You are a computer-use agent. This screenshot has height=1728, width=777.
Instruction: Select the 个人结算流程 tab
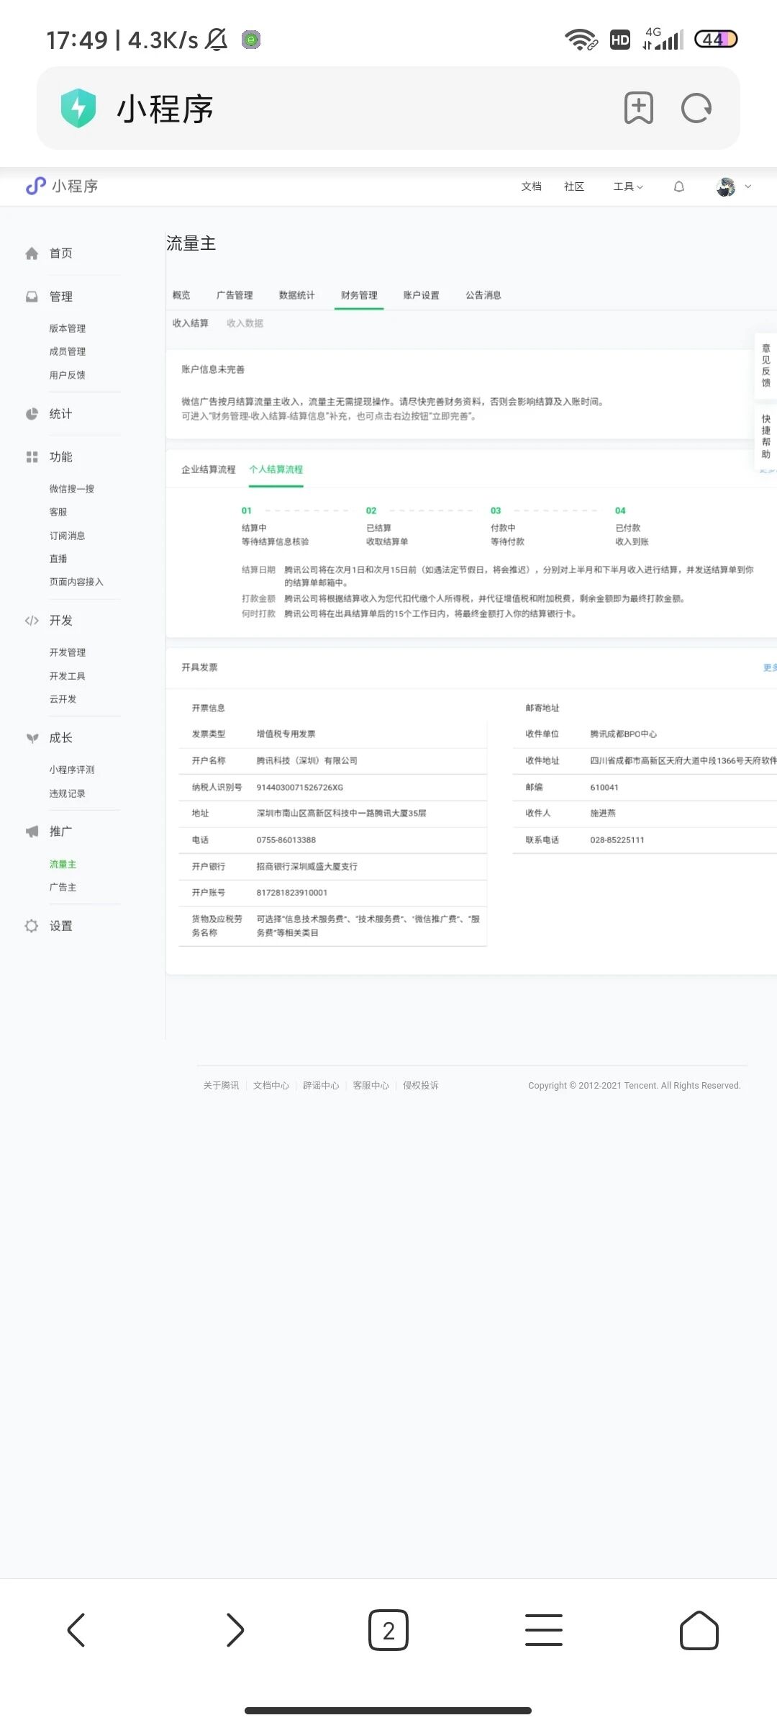[276, 469]
